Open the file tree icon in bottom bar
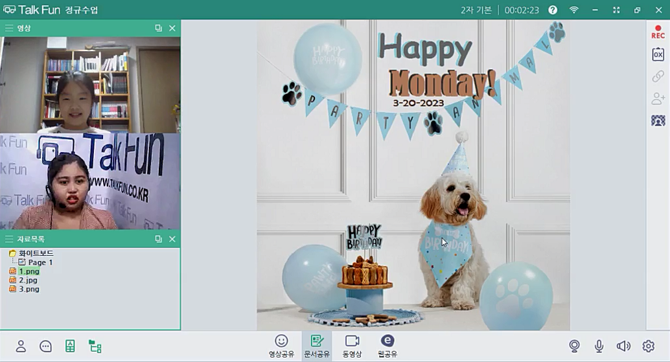The width and height of the screenshot is (670, 362). [x=95, y=346]
